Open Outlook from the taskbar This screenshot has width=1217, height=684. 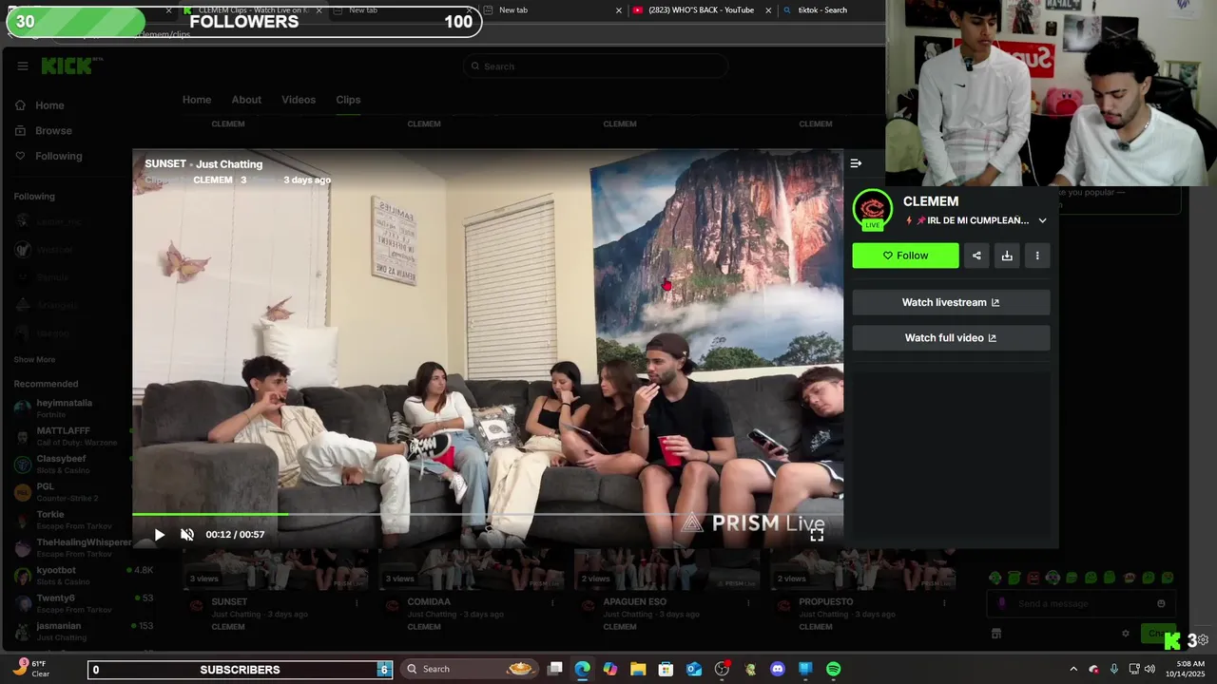pyautogui.click(x=694, y=669)
